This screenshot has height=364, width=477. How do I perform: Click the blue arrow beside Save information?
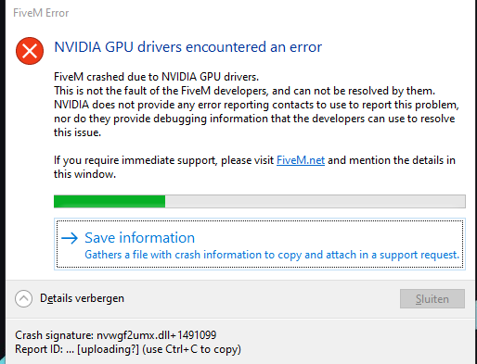point(70,238)
